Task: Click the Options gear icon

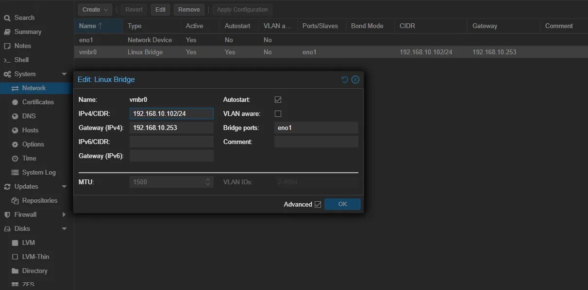Action: point(15,145)
